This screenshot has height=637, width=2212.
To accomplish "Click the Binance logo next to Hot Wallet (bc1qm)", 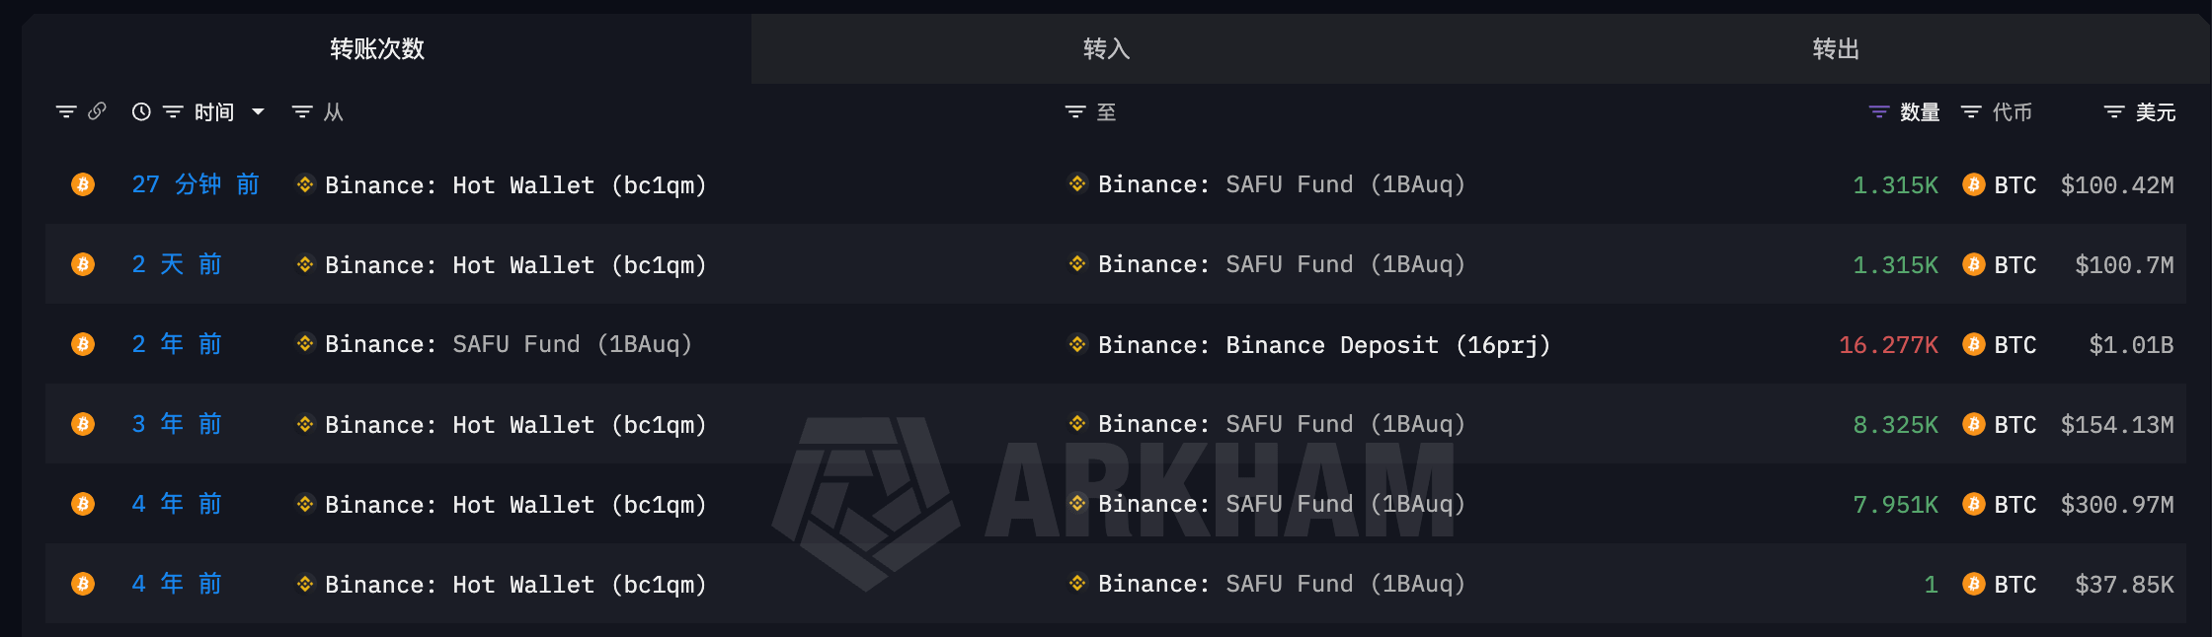I will click(x=303, y=184).
